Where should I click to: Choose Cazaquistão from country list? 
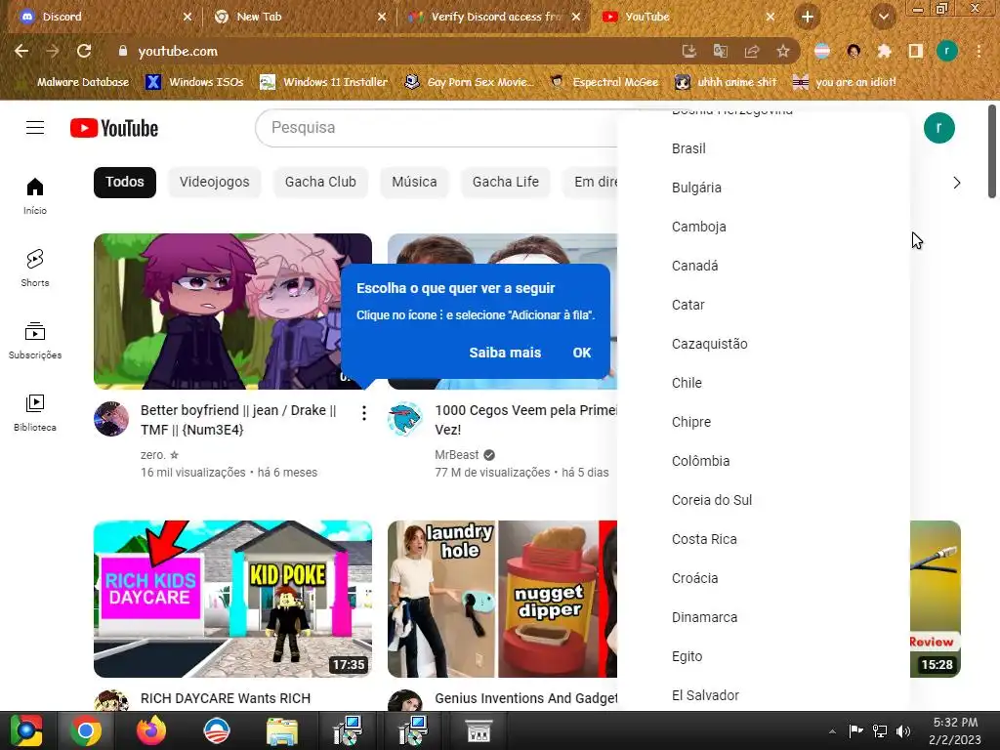pyautogui.click(x=764, y=344)
